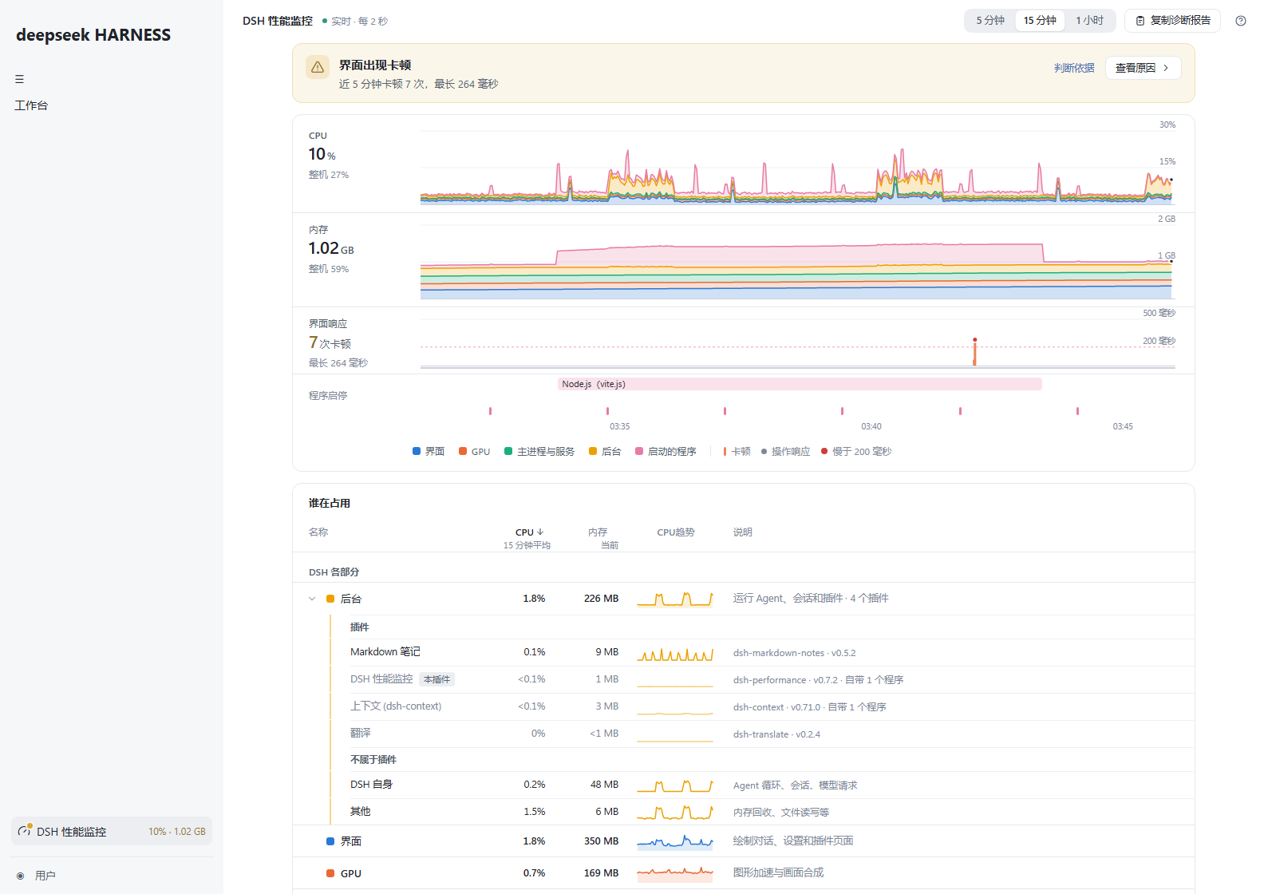Click the help question mark icon
The height and width of the screenshot is (894, 1264).
click(1240, 21)
